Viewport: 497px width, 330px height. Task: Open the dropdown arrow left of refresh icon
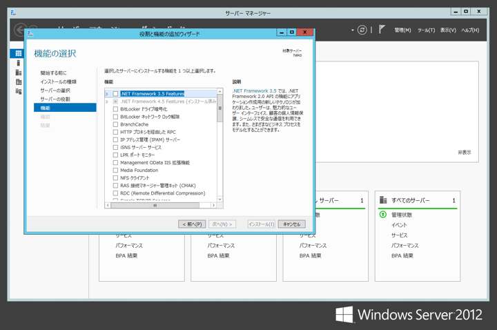(353, 30)
